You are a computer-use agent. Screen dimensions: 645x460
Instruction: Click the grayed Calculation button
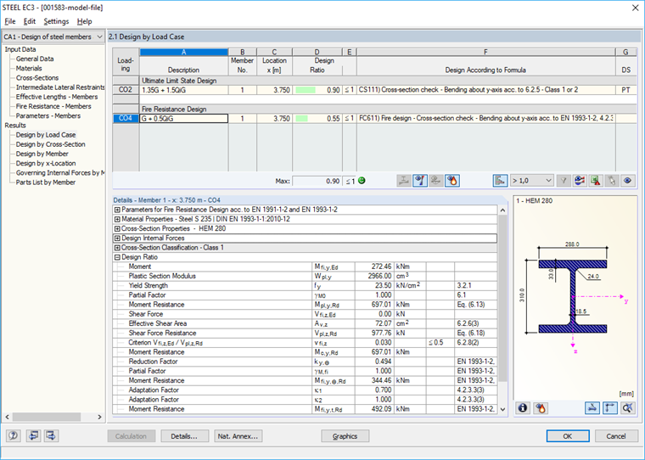[132, 436]
